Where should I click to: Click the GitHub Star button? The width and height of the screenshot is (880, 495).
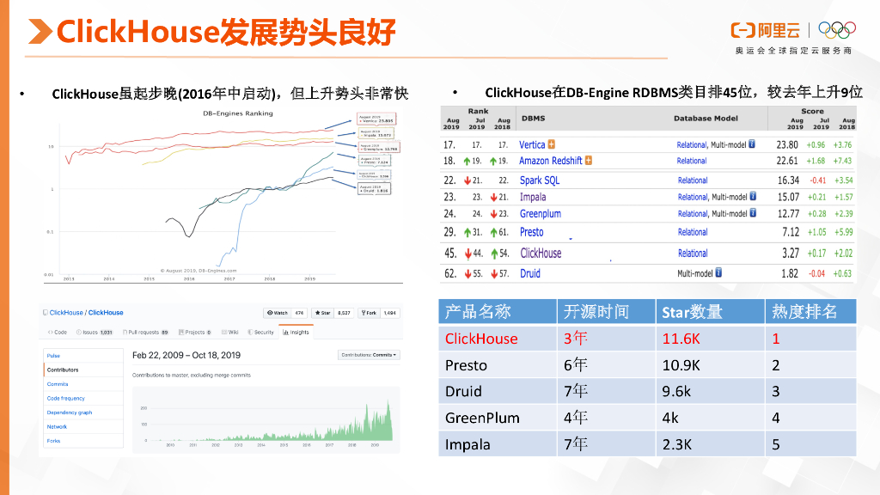tap(323, 313)
